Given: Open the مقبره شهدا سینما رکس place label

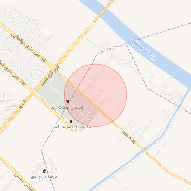Looking at the screenshot, I should [x=71, y=127].
